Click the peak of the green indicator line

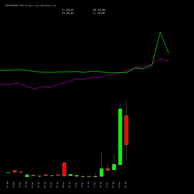click(160, 32)
